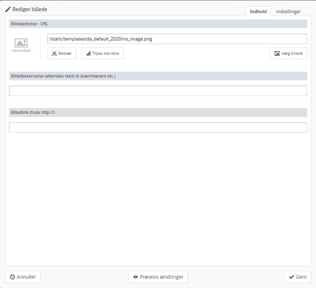
Task: Click the checkmark icon on Gem
Action: pos(291,277)
